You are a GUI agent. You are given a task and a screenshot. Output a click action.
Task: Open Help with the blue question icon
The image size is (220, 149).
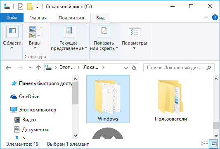click(x=215, y=18)
